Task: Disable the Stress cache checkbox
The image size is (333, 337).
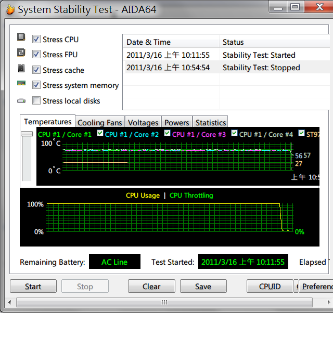Action: click(36, 70)
